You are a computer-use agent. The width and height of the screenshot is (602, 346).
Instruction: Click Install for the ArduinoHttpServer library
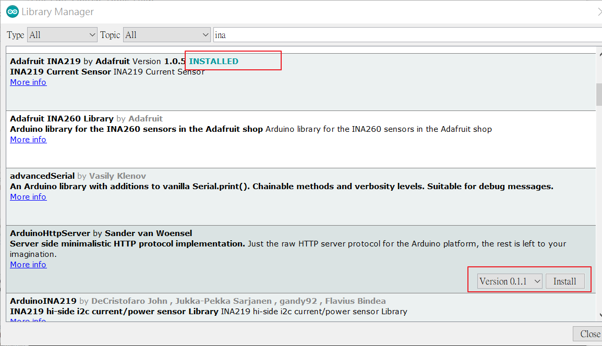[565, 281]
